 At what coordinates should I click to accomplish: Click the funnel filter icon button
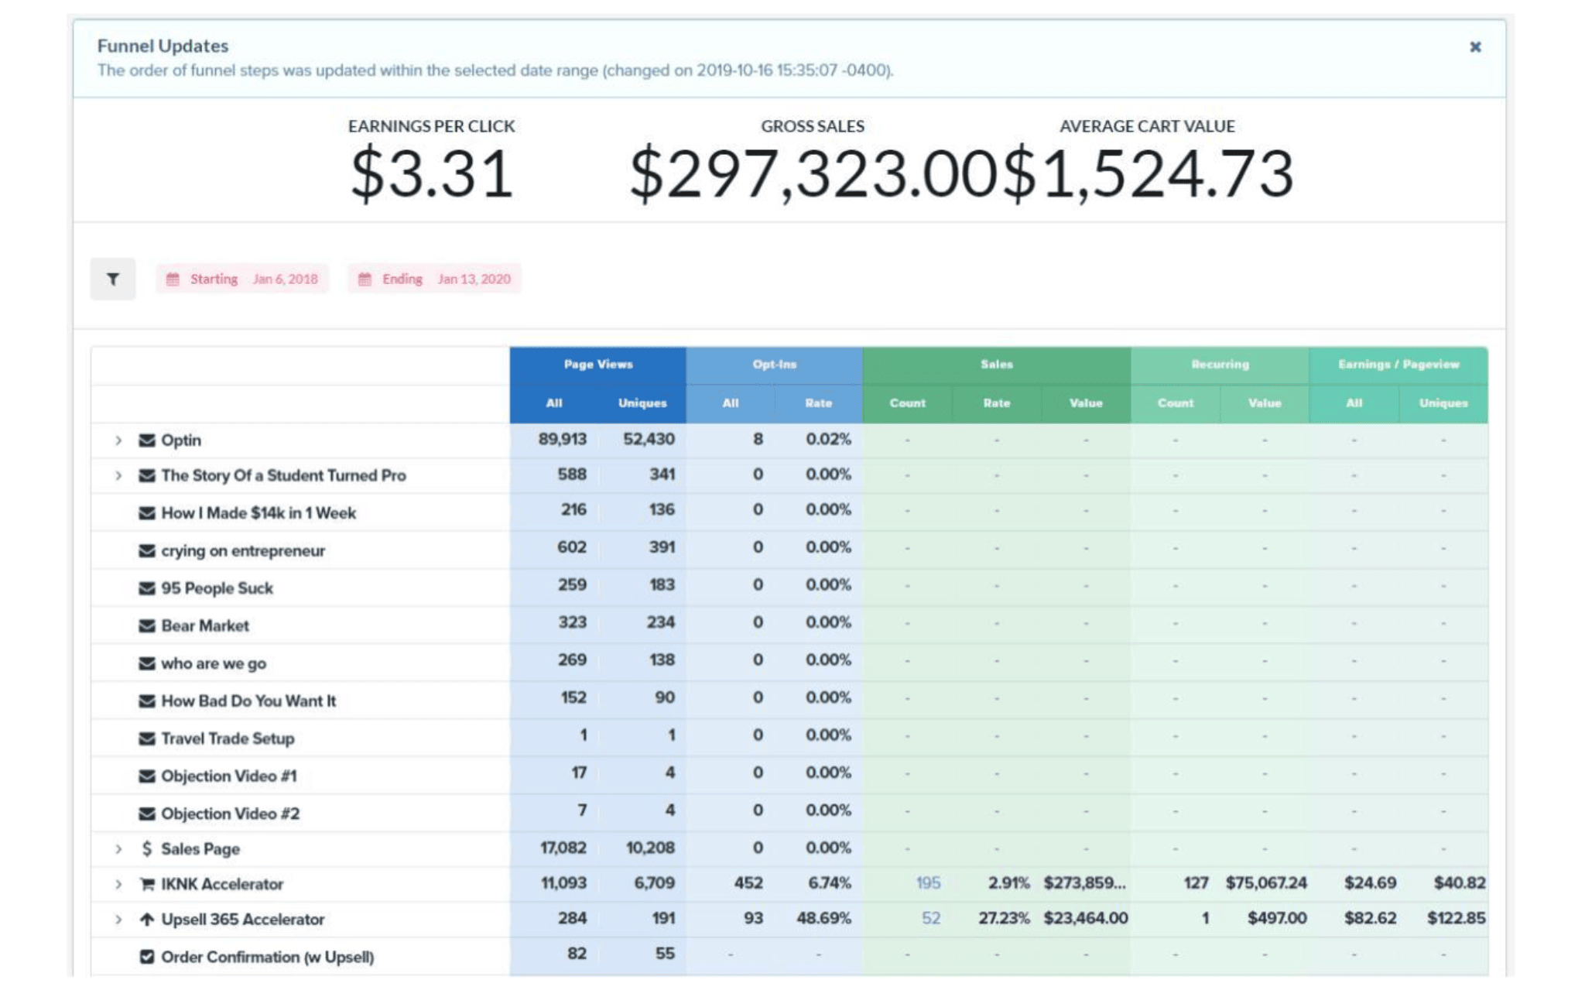[112, 279]
